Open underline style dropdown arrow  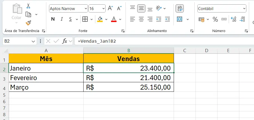coord(77,19)
